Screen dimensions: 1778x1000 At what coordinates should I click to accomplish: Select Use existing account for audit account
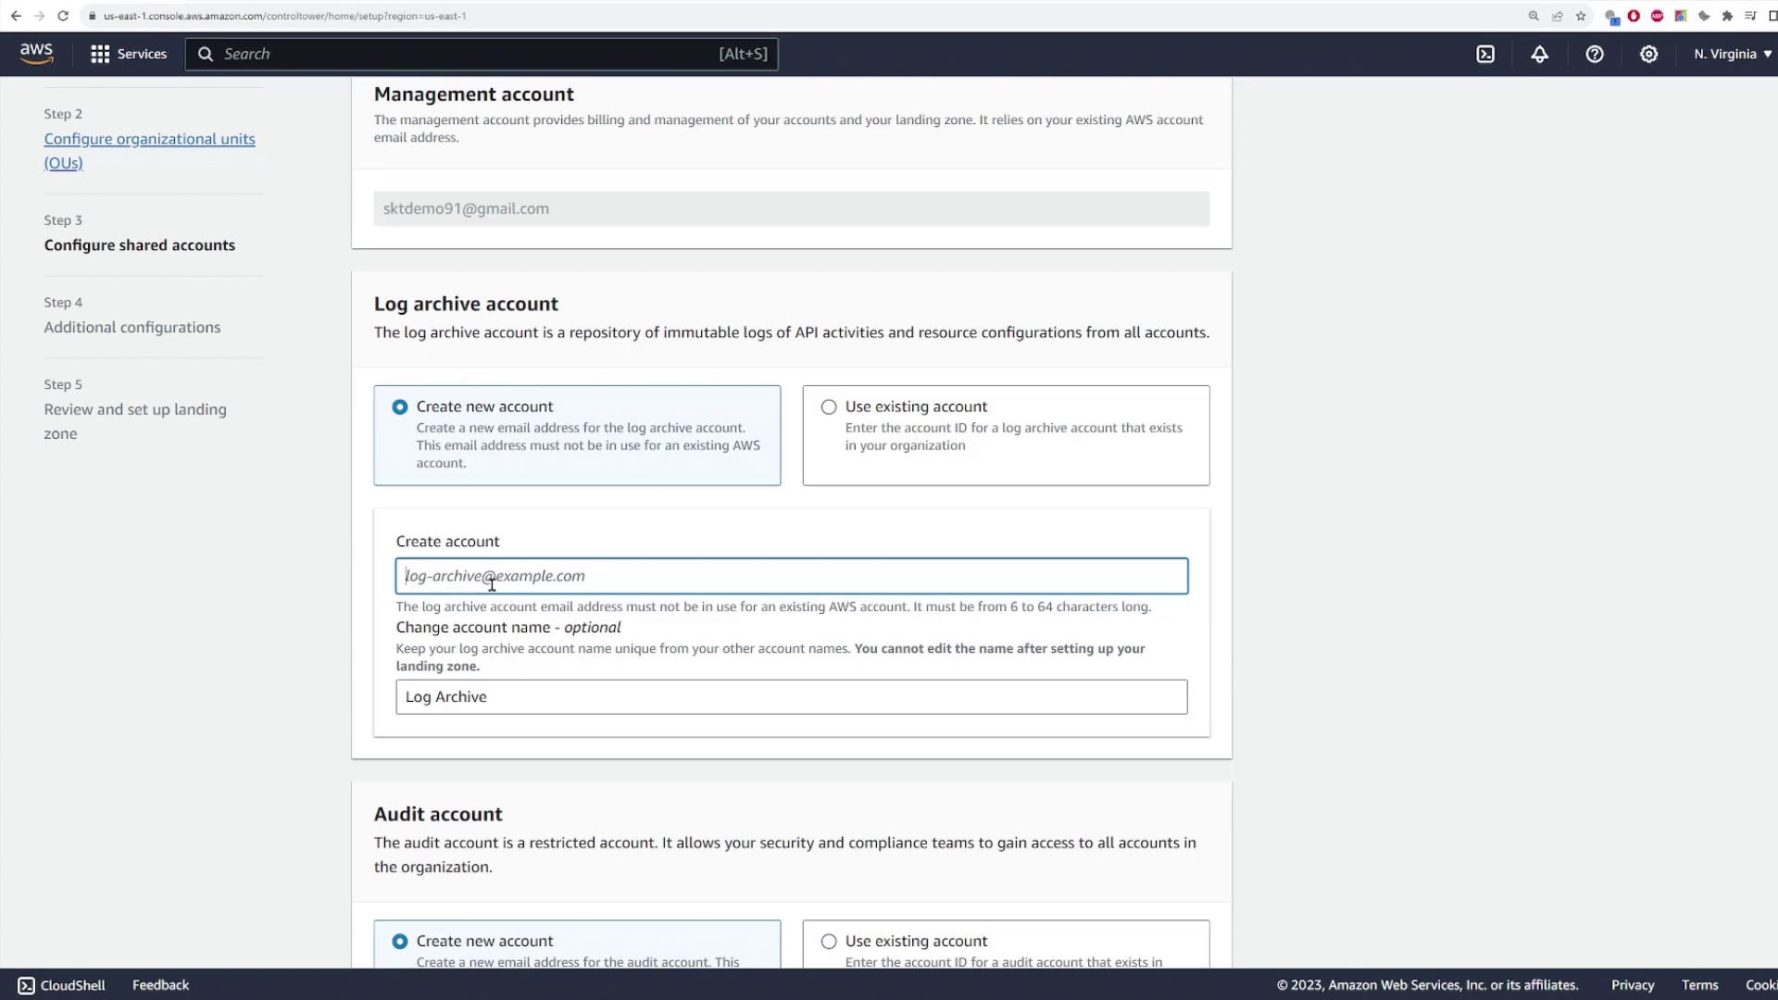[829, 942]
